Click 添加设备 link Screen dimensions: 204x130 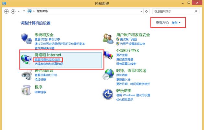pyautogui.click(x=40, y=80)
